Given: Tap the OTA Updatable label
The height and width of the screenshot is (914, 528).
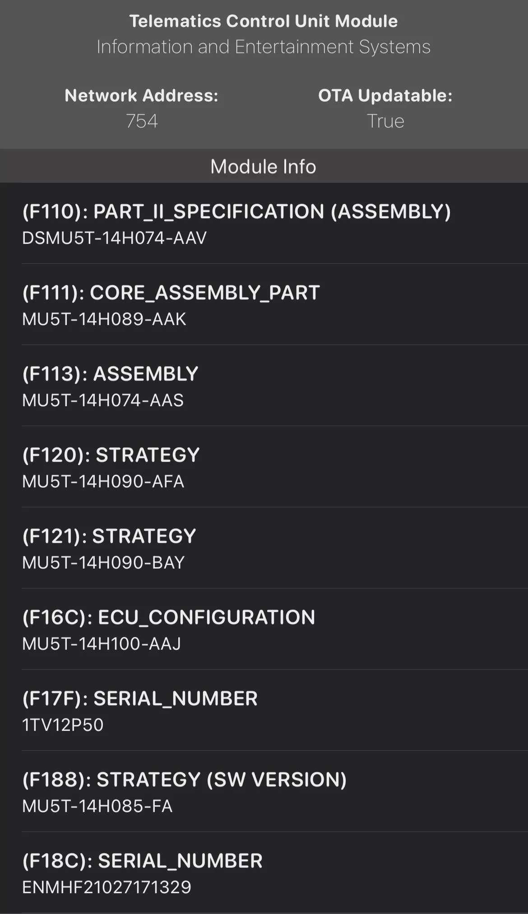Looking at the screenshot, I should (385, 96).
